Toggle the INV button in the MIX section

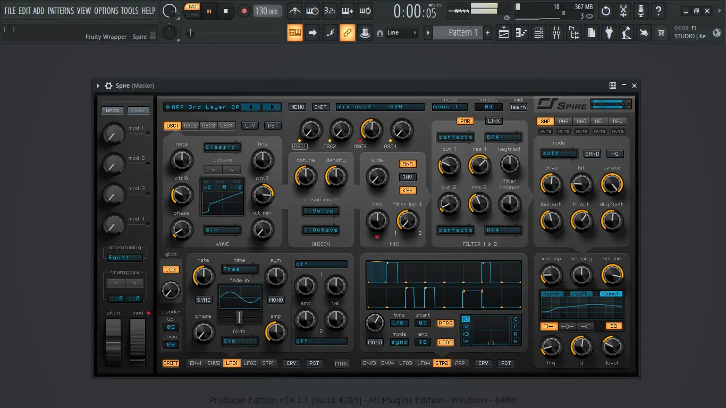(x=408, y=177)
